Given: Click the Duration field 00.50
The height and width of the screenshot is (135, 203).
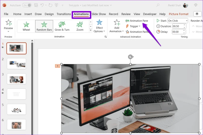Looking at the screenshot, I should 177,26.
